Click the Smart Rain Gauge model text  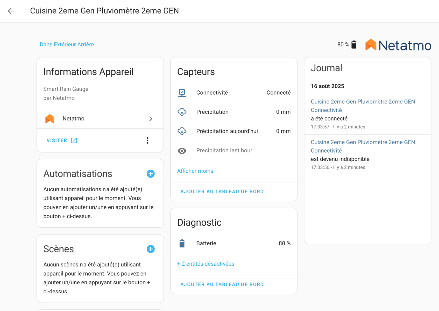66,89
